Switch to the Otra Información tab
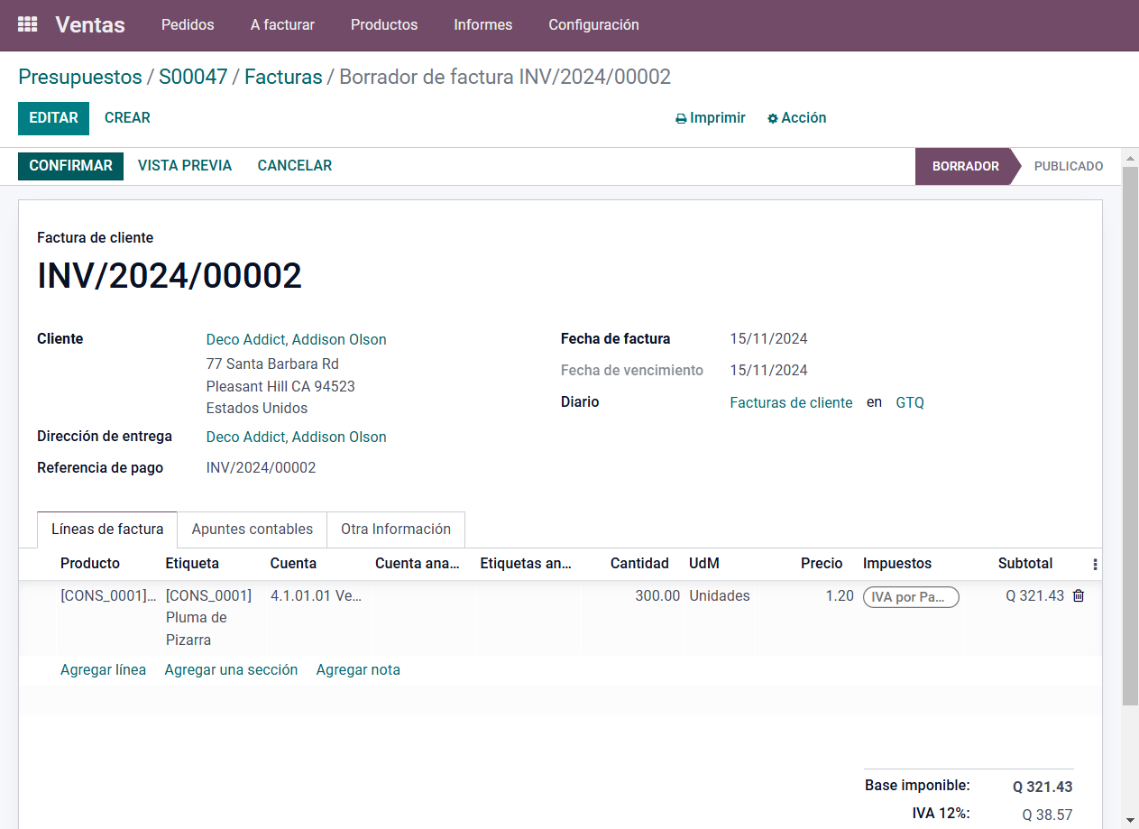The height and width of the screenshot is (829, 1139). (x=396, y=530)
